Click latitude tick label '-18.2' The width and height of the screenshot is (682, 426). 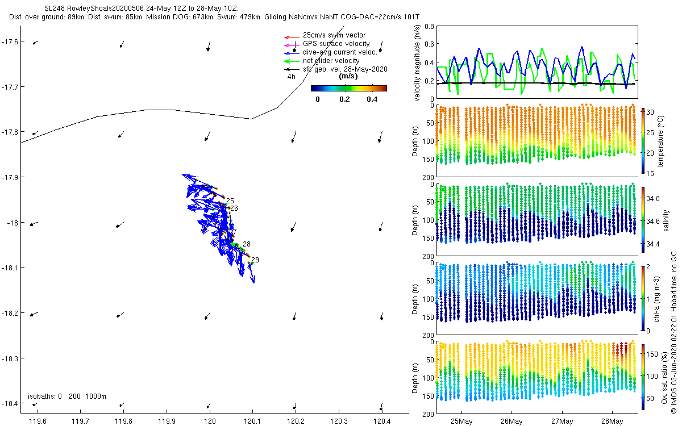tap(11, 313)
